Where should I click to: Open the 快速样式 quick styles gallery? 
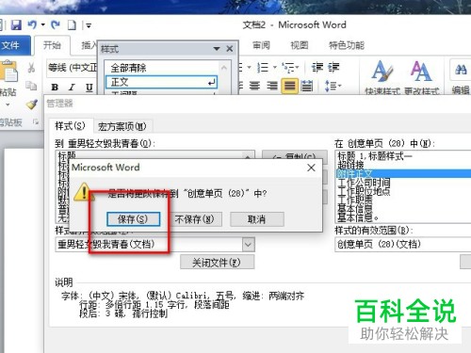click(x=382, y=77)
